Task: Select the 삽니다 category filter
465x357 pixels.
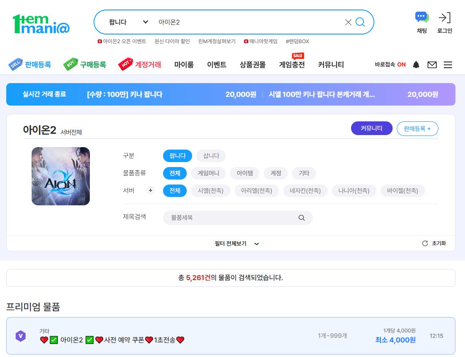Action: coord(211,155)
